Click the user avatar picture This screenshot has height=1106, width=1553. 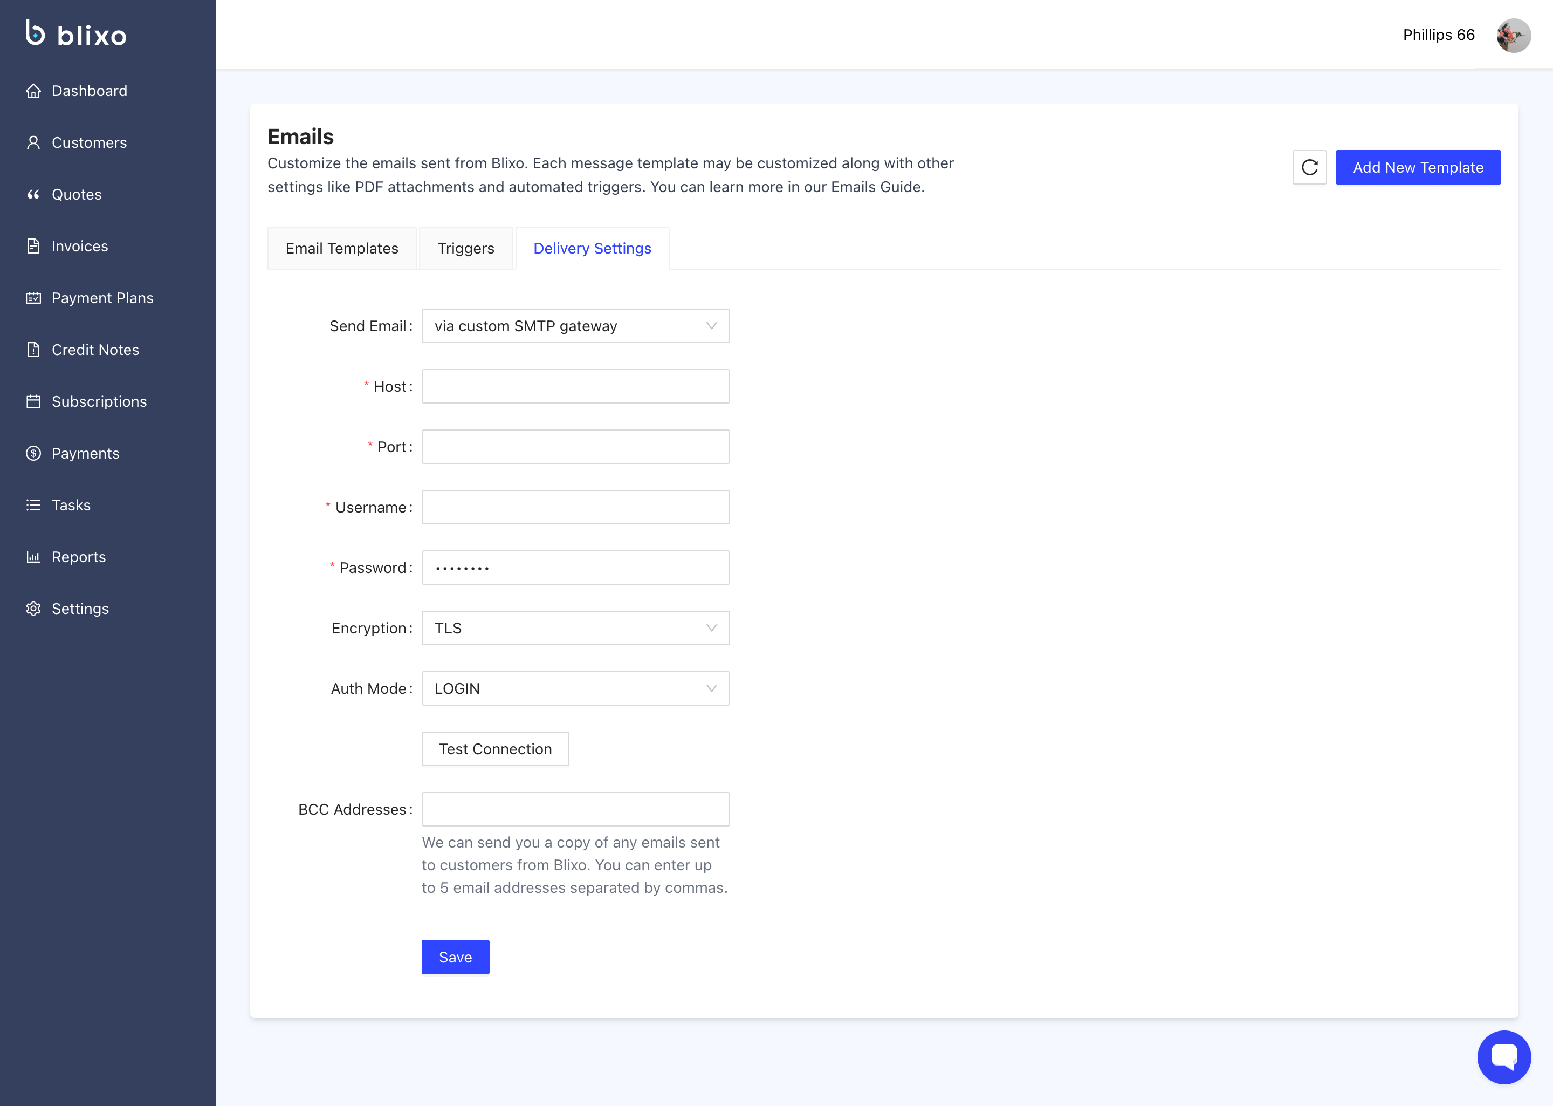click(x=1513, y=36)
